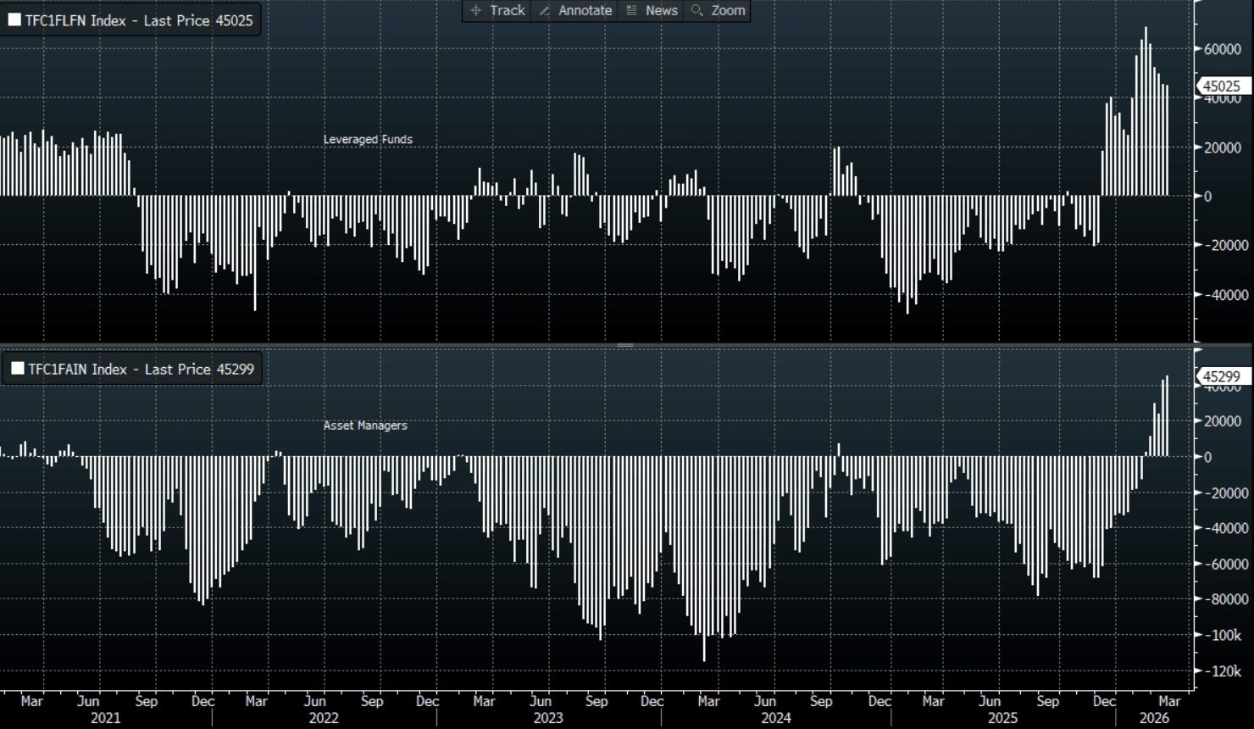Select the Leveraged Funds annotation text

pos(368,139)
